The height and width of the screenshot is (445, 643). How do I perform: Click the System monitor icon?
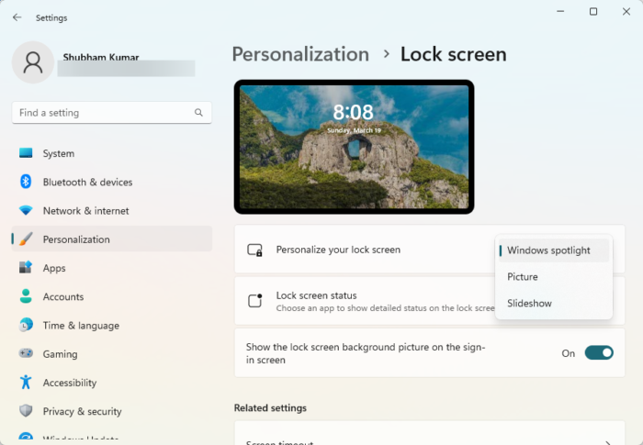click(x=26, y=153)
